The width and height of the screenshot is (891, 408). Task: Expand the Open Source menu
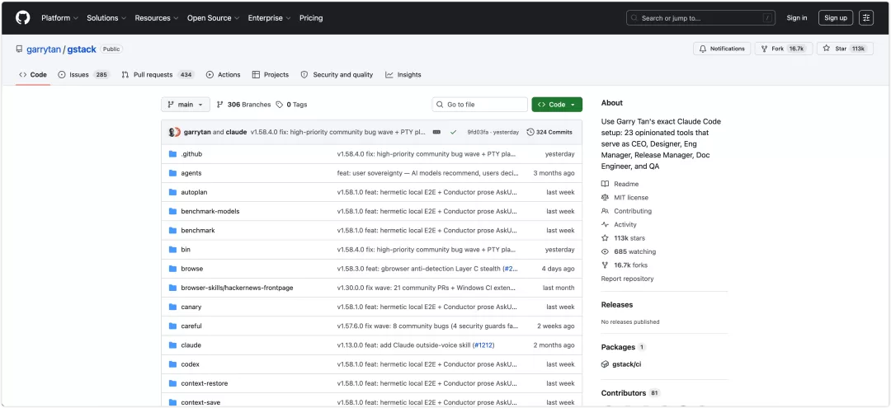tap(214, 18)
